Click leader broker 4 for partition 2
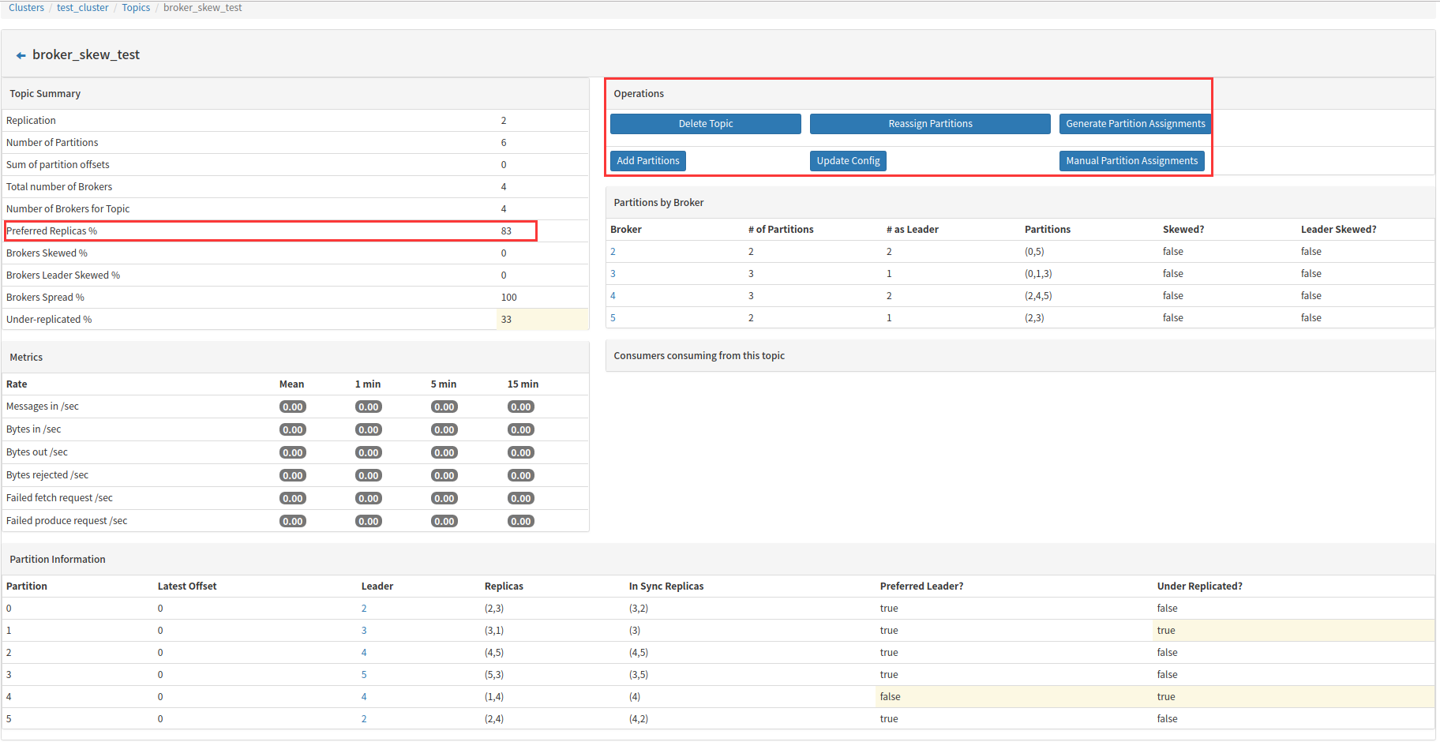Viewport: 1440px width, 742px height. (364, 652)
